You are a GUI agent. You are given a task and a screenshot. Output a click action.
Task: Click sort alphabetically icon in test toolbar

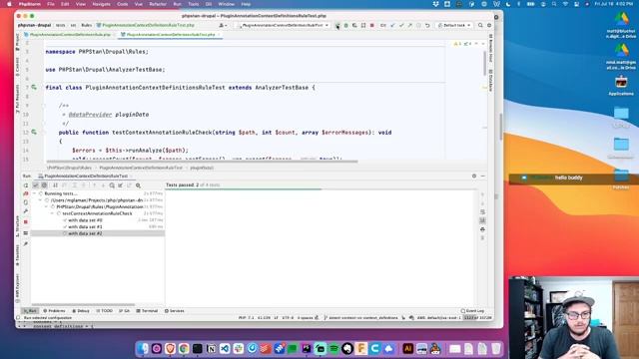pos(55,185)
